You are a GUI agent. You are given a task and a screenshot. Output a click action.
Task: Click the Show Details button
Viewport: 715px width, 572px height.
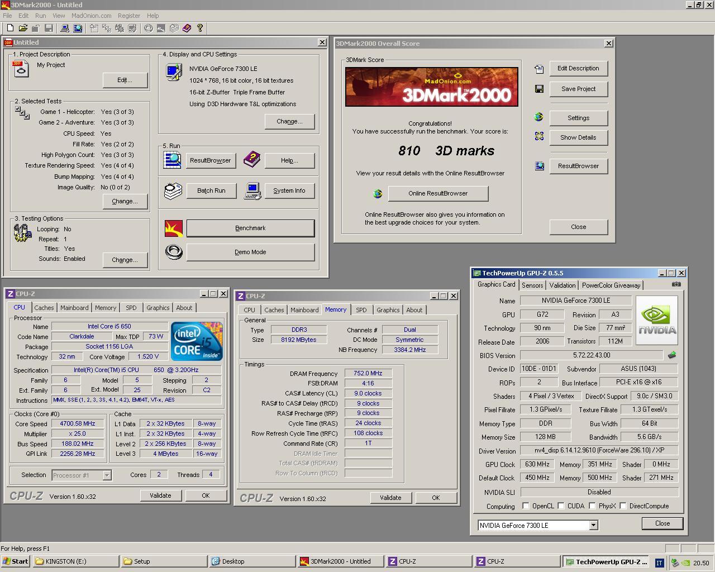pyautogui.click(x=579, y=137)
